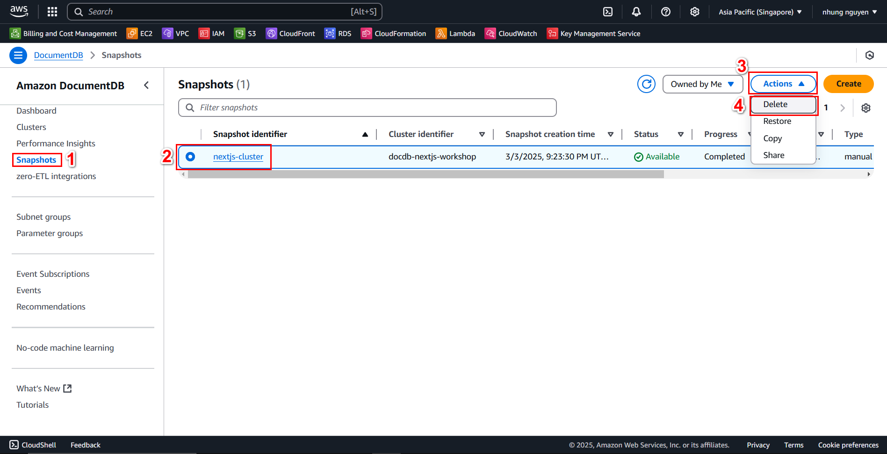Viewport: 887px width, 454px height.
Task: Click the horizontal table scrollbar
Action: 425,174
